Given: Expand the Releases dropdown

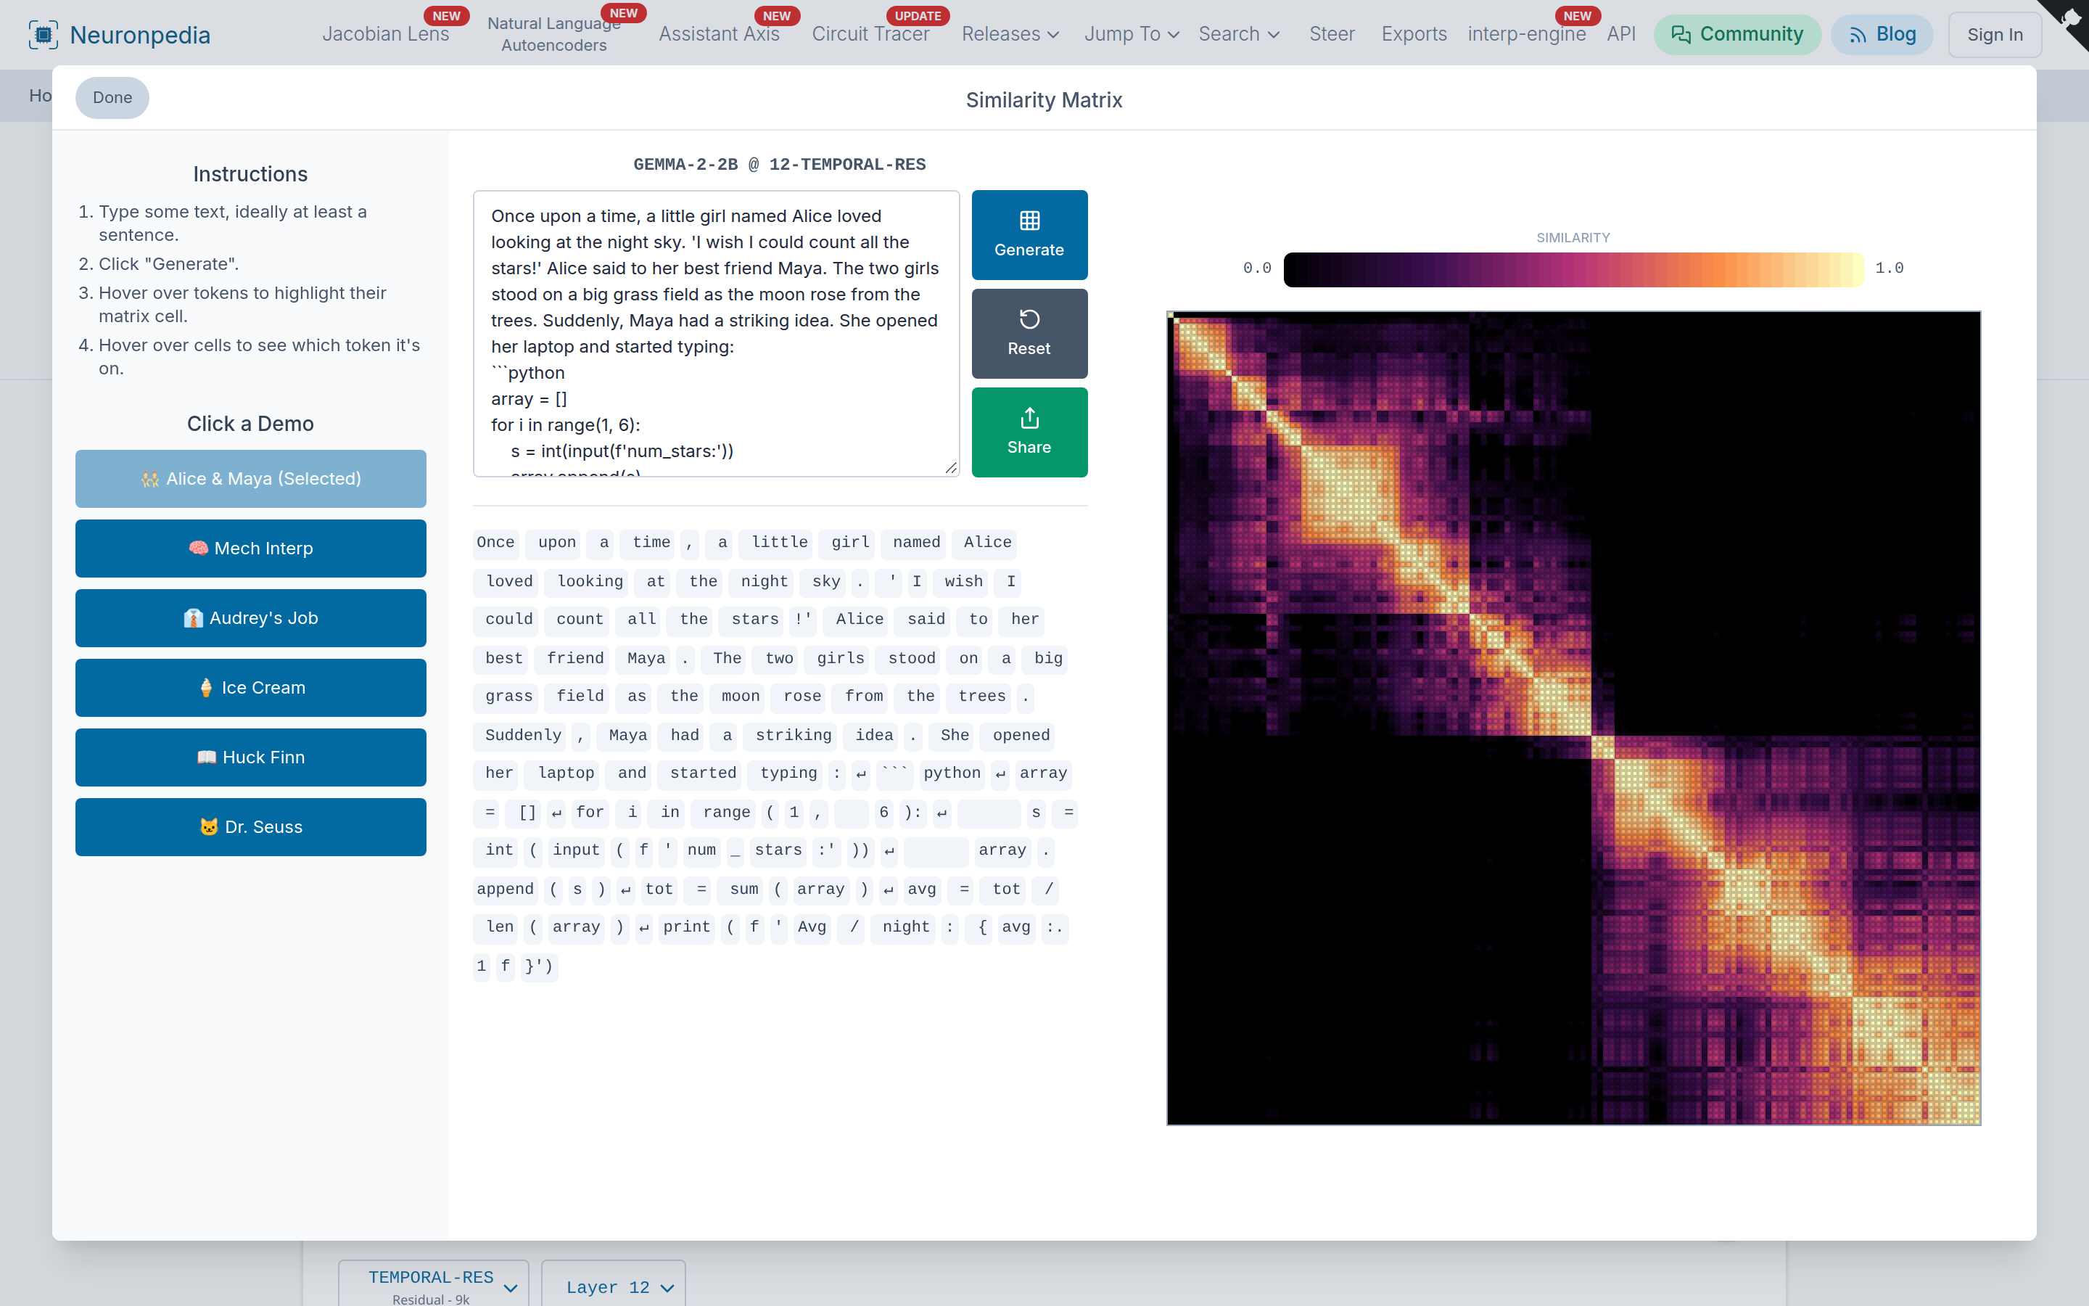Looking at the screenshot, I should coord(1010,35).
